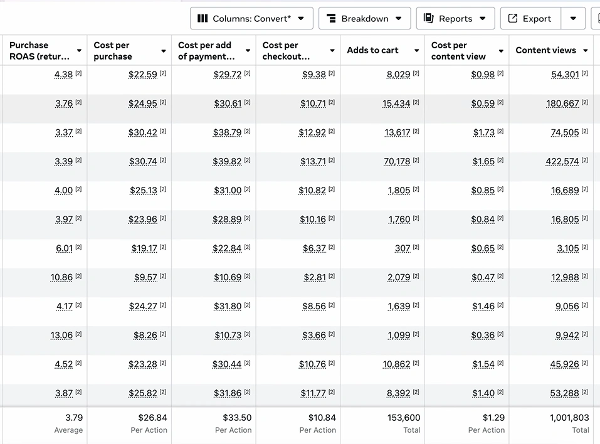Click the 13.06 Purchase ROAS value
The image size is (600, 444).
pyautogui.click(x=61, y=336)
